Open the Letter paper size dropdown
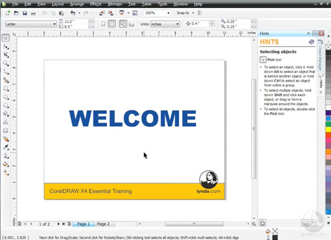 pyautogui.click(x=54, y=24)
